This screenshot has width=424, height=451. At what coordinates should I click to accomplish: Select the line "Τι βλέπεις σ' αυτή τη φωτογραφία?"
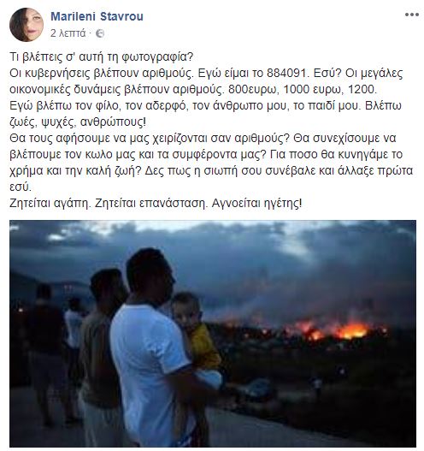[102, 57]
